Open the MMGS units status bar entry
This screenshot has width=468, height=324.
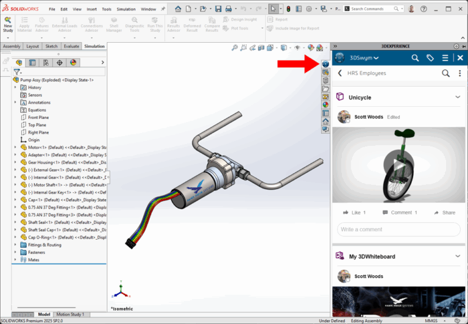431,321
